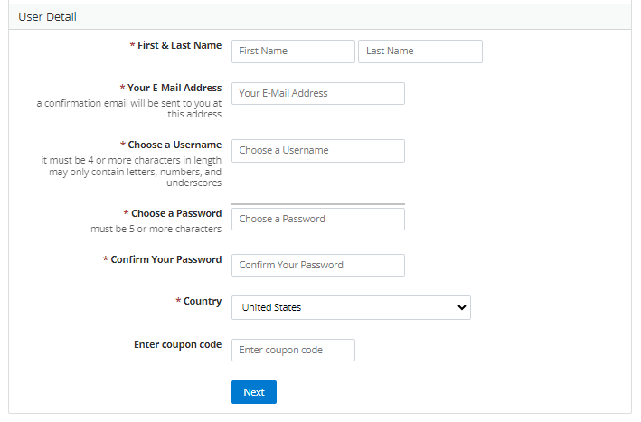
Task: Focus the Last Name text box
Action: coord(419,52)
